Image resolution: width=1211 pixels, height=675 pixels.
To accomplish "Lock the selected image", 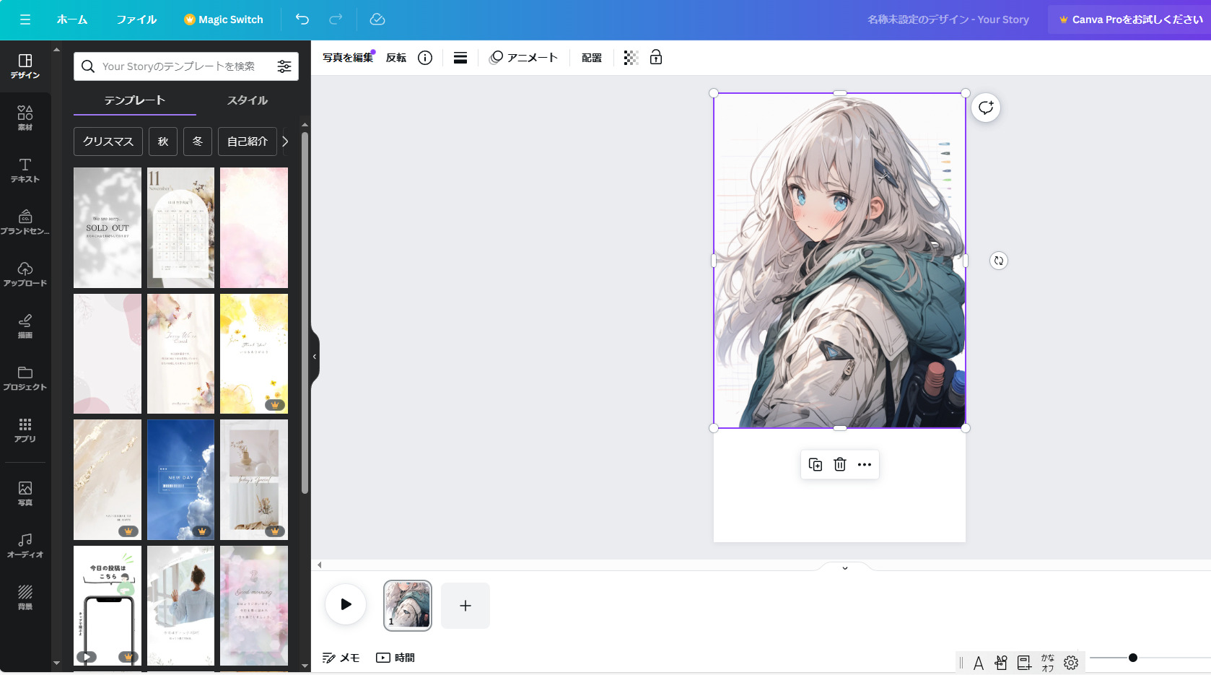I will [x=656, y=58].
